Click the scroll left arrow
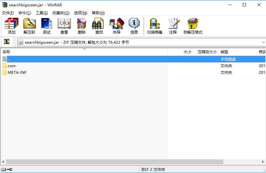266x173 pixels. tap(3, 162)
